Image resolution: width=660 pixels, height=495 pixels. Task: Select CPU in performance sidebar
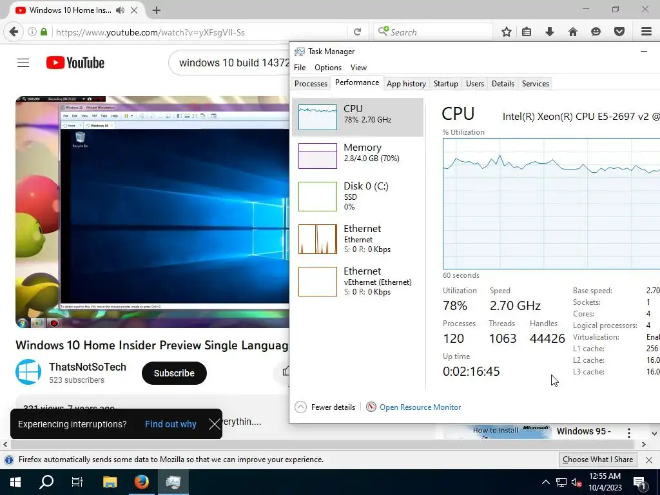(x=357, y=117)
